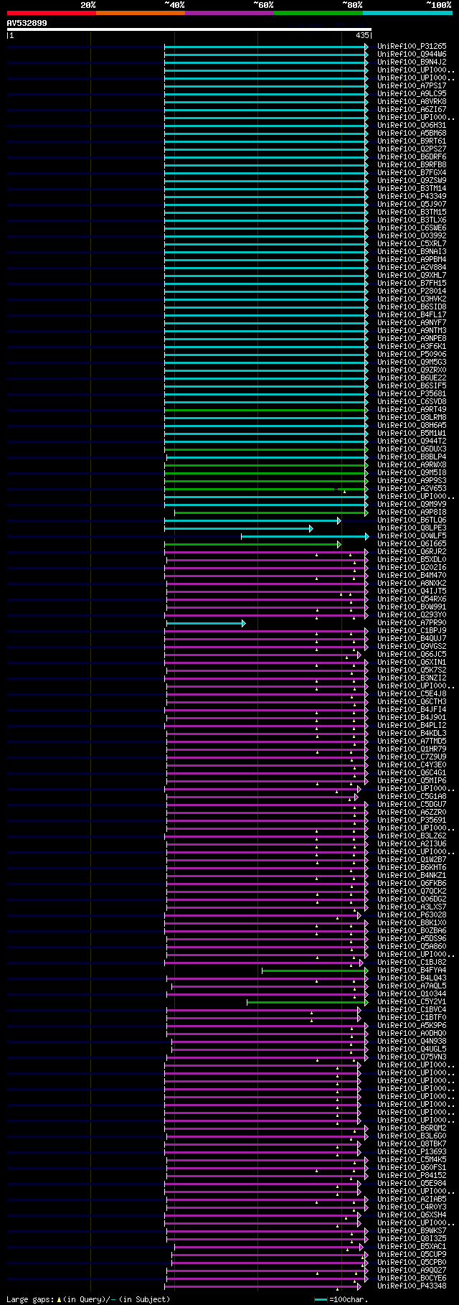Select hit label UniRef100_A9NPE8

[x=412, y=339]
